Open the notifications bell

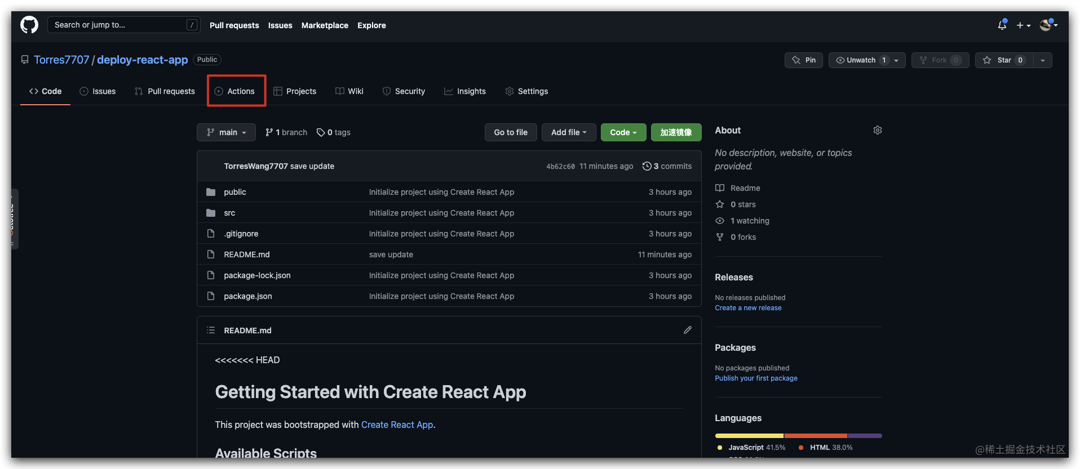coord(1002,25)
